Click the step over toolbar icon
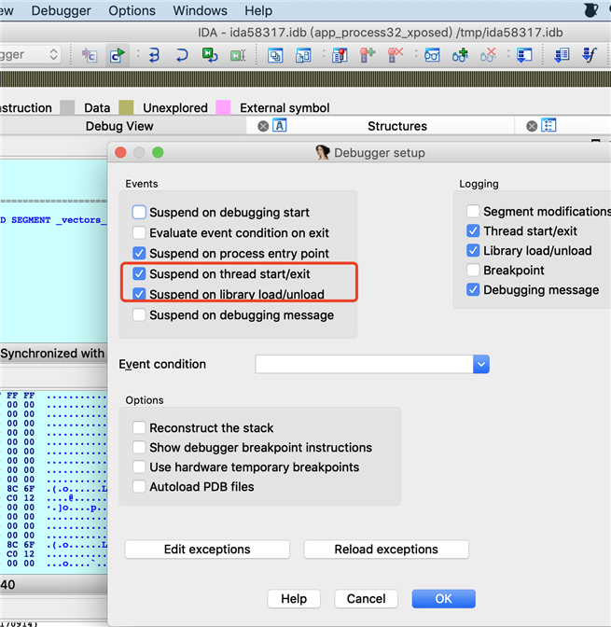The image size is (611, 627). coord(182,55)
